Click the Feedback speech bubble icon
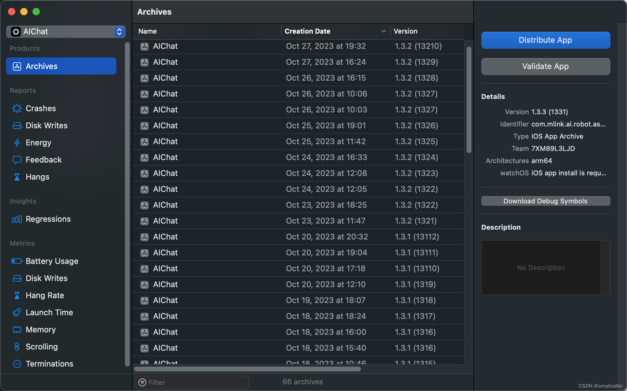Image resolution: width=627 pixels, height=391 pixels. click(x=17, y=160)
